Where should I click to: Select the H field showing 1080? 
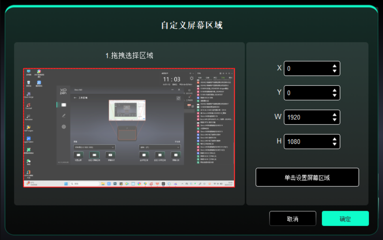306,142
